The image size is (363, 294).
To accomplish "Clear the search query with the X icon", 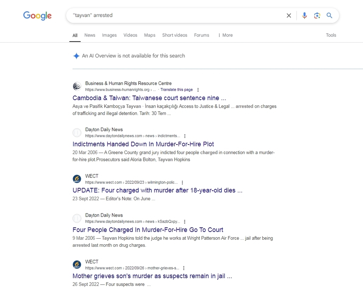I will [x=289, y=16].
